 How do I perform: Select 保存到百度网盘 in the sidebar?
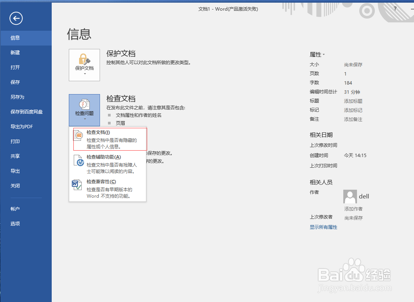coord(25,112)
